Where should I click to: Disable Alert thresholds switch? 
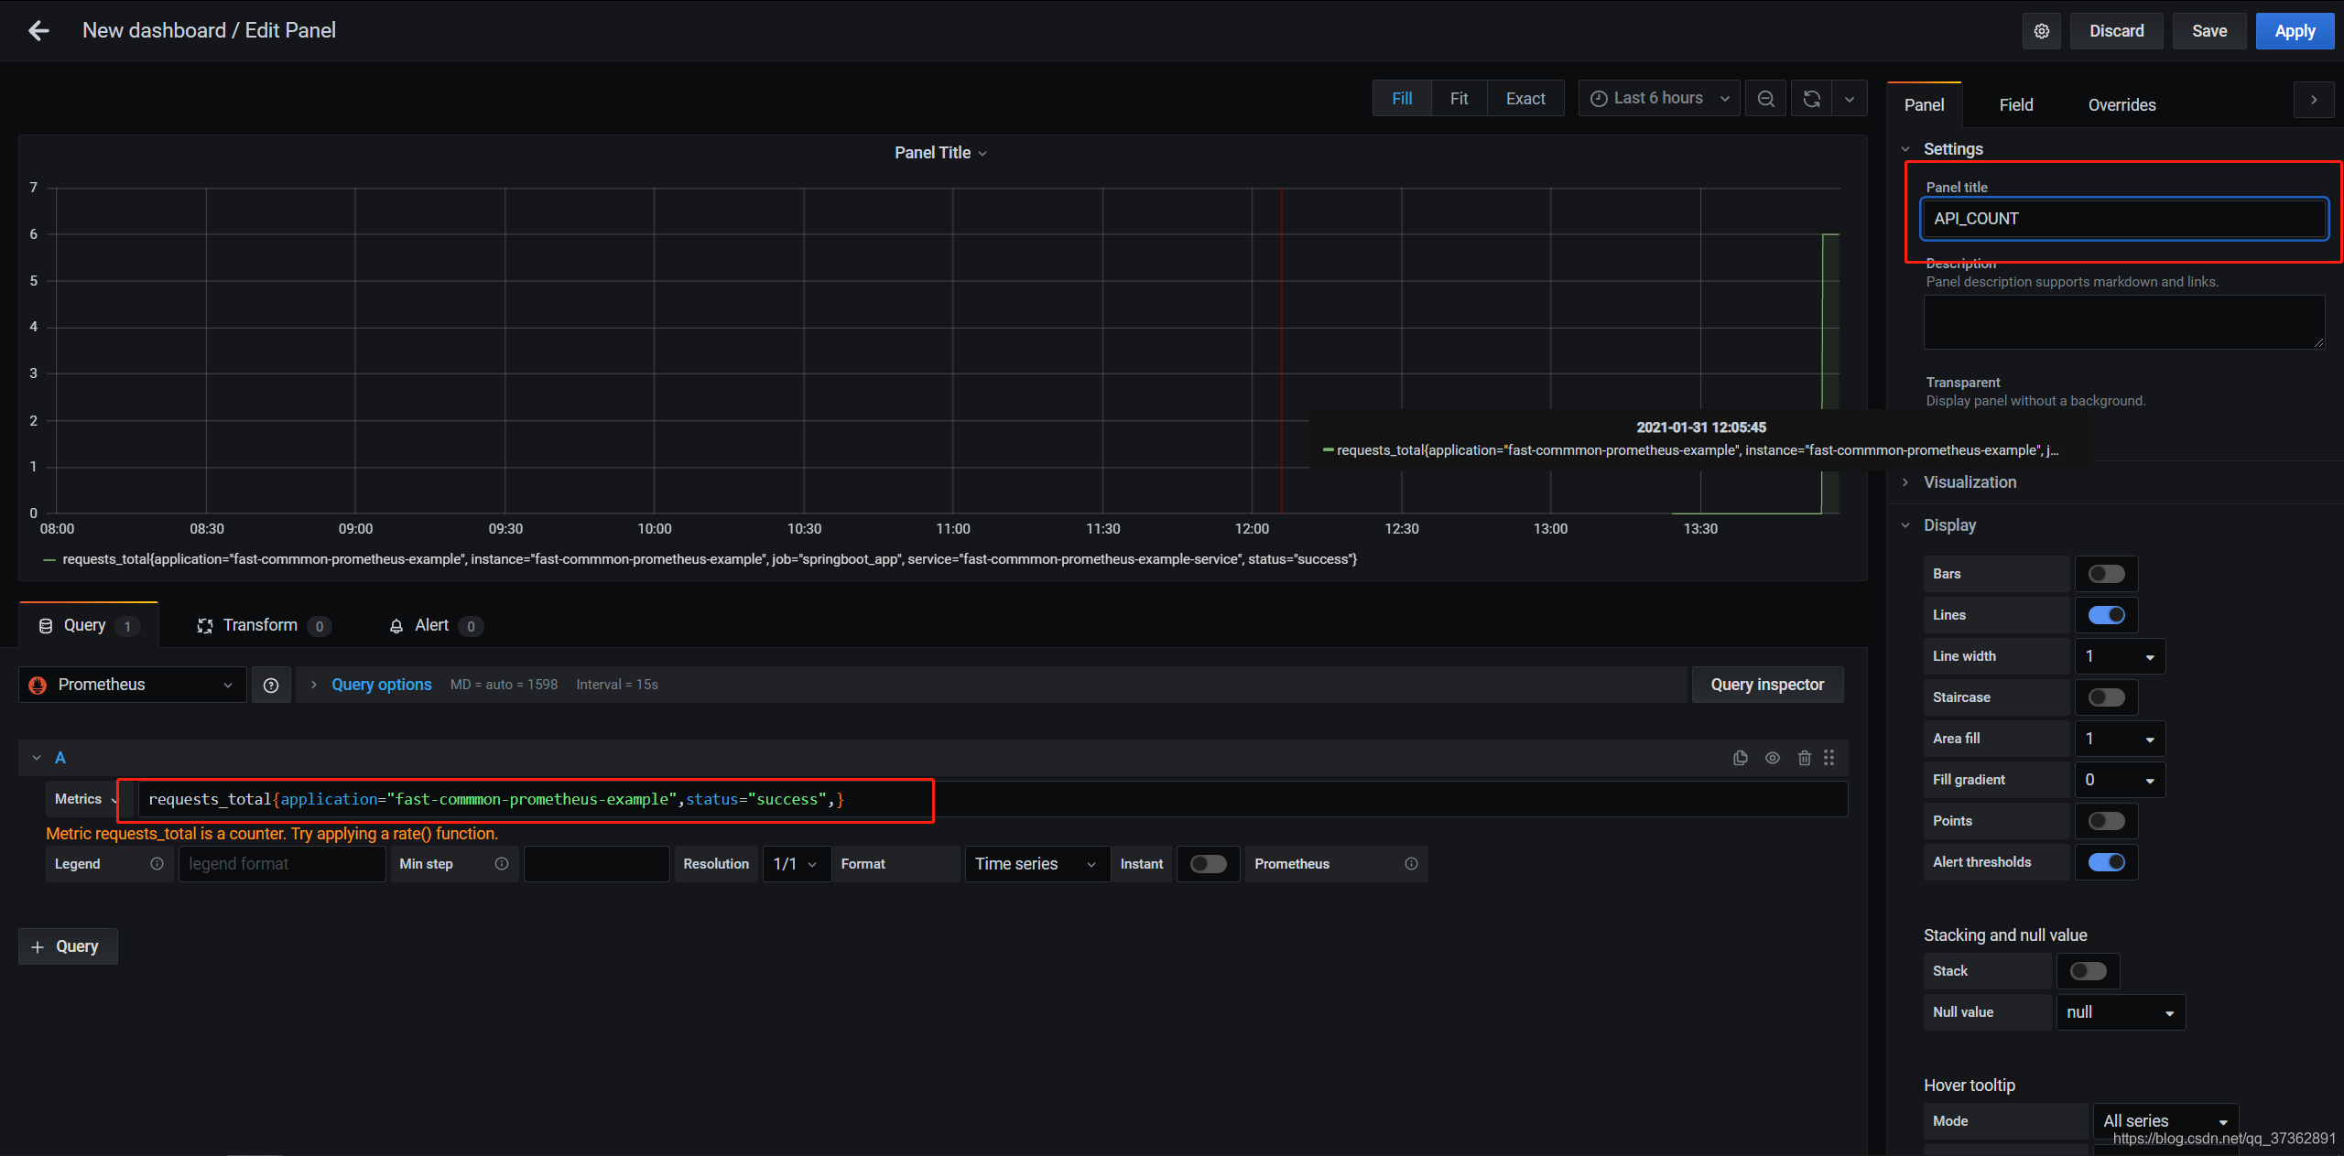pos(2106,862)
